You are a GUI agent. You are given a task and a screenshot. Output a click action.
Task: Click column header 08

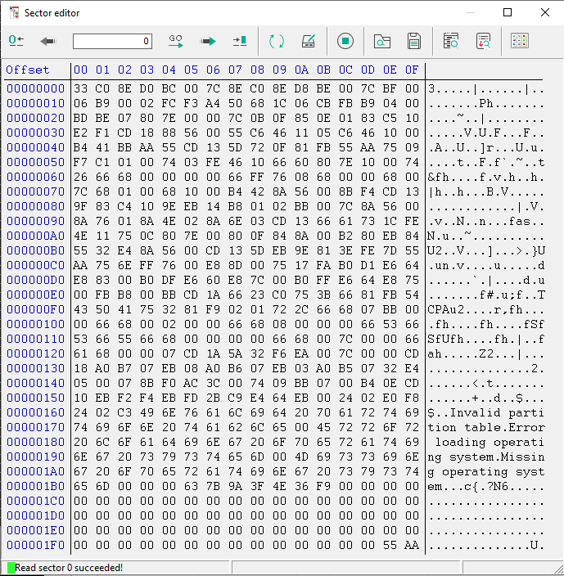pyautogui.click(x=257, y=70)
